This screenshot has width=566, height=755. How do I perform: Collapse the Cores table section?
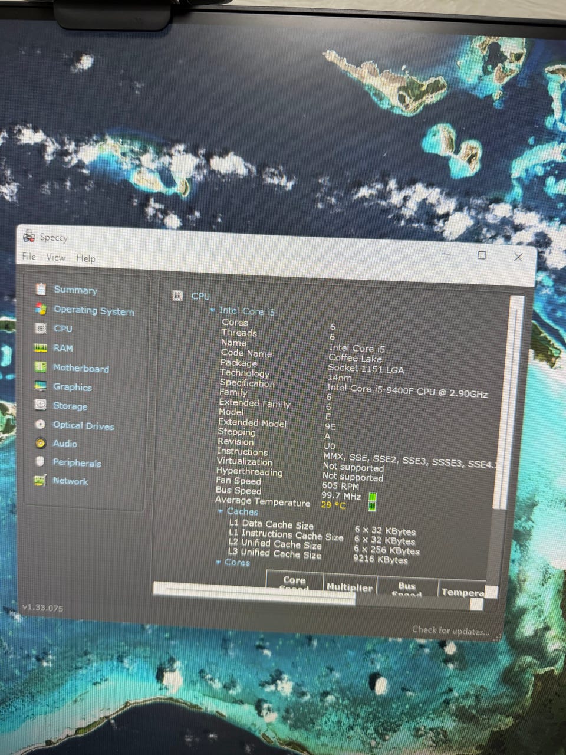pos(219,562)
